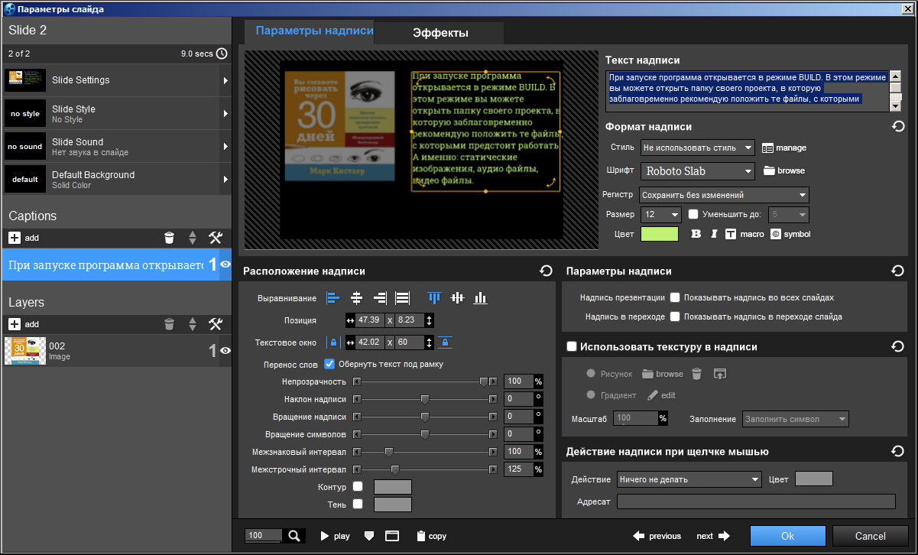Click the green Цвет color swatch

click(x=659, y=234)
